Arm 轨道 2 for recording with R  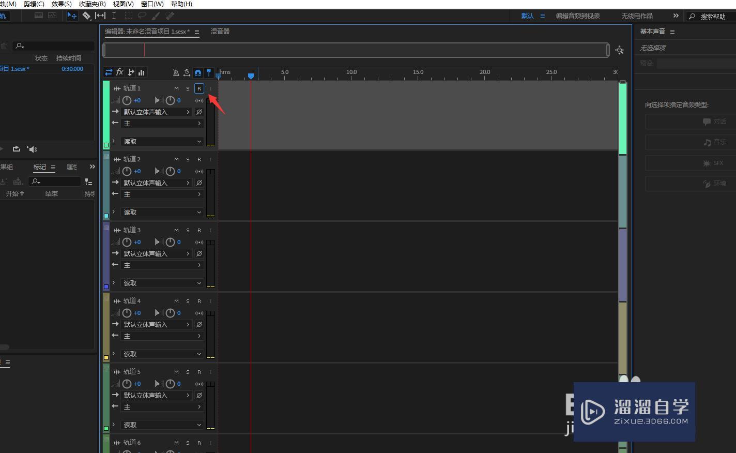199,160
